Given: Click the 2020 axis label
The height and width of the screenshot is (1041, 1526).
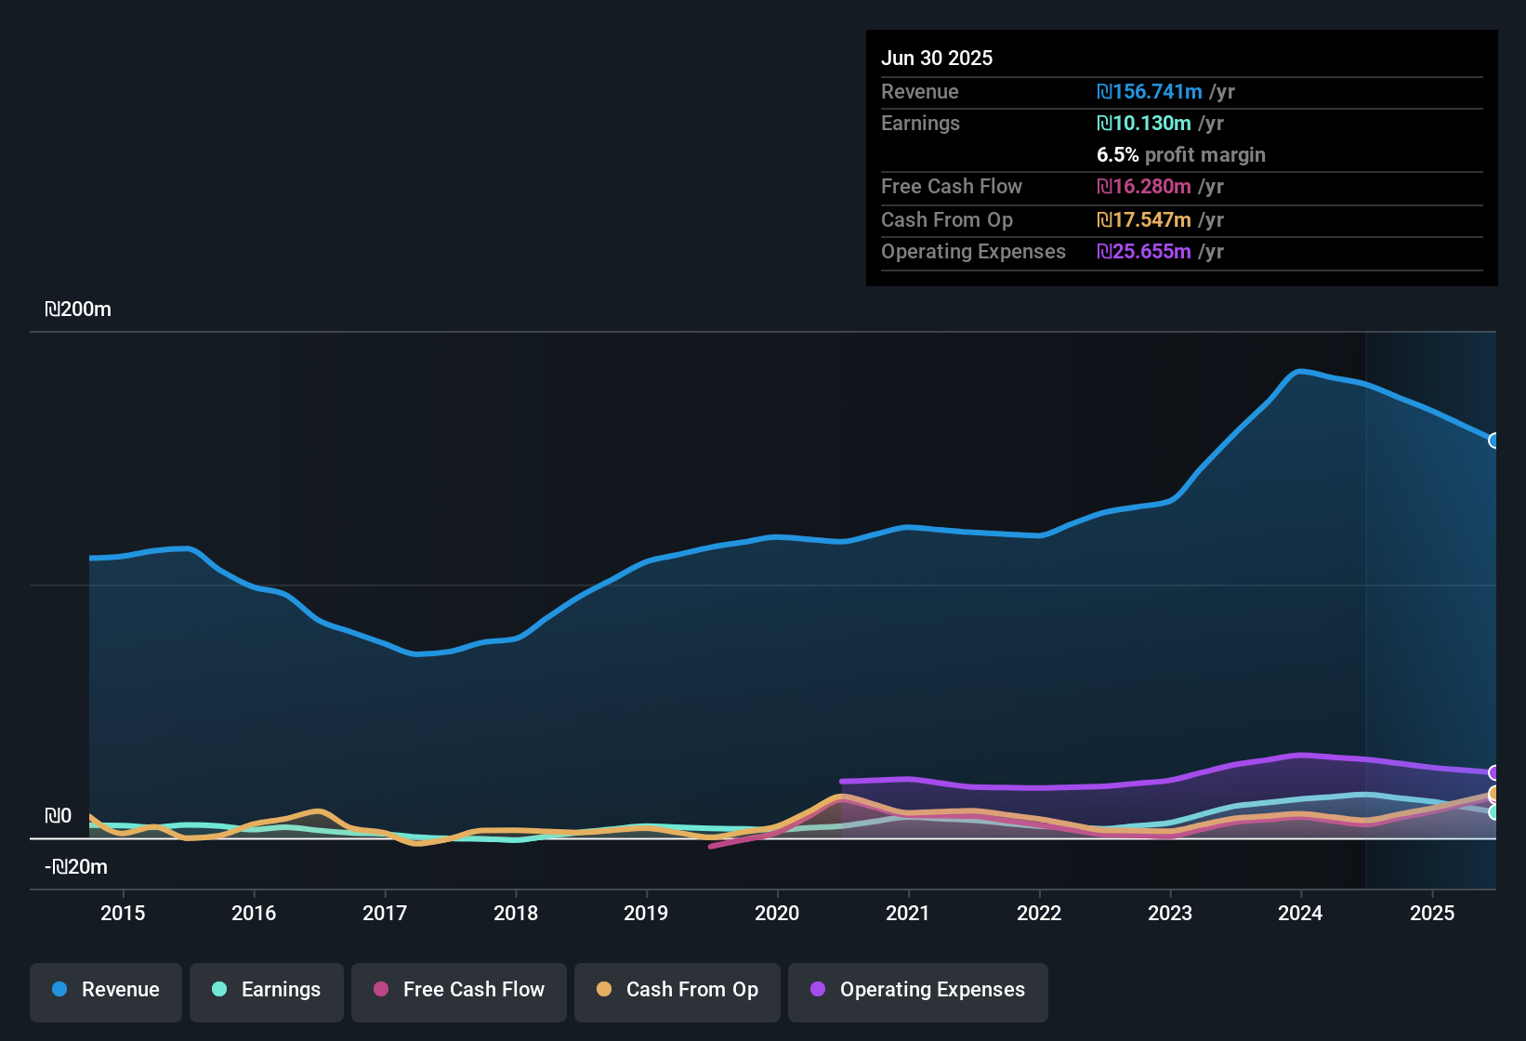Looking at the screenshot, I should (x=777, y=913).
